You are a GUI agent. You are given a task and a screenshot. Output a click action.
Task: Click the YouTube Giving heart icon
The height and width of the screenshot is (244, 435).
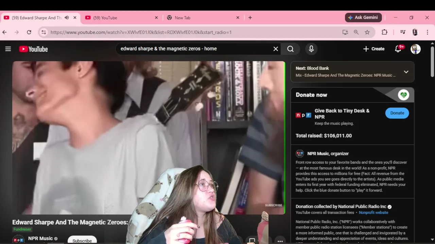(x=403, y=95)
